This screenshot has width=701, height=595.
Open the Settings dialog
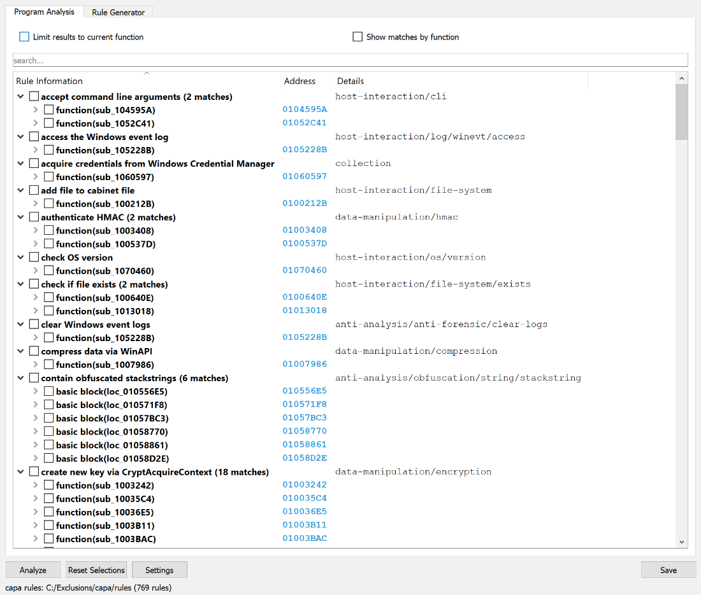(x=159, y=570)
